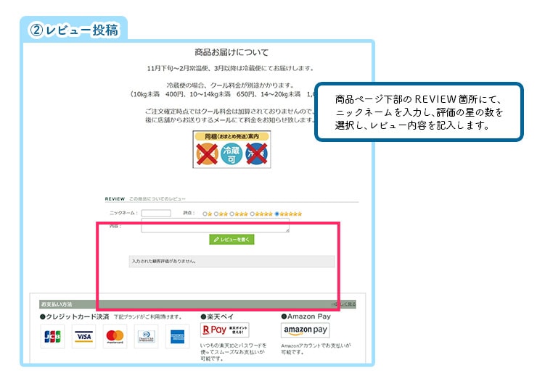Select the two-star rating radio button

(x=216, y=214)
